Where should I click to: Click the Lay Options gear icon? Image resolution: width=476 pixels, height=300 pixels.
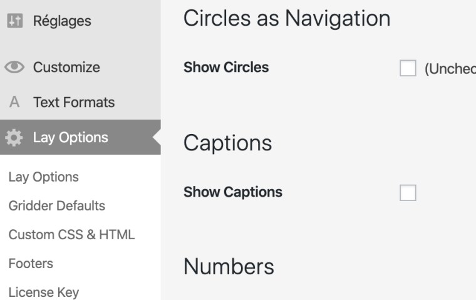tap(14, 138)
